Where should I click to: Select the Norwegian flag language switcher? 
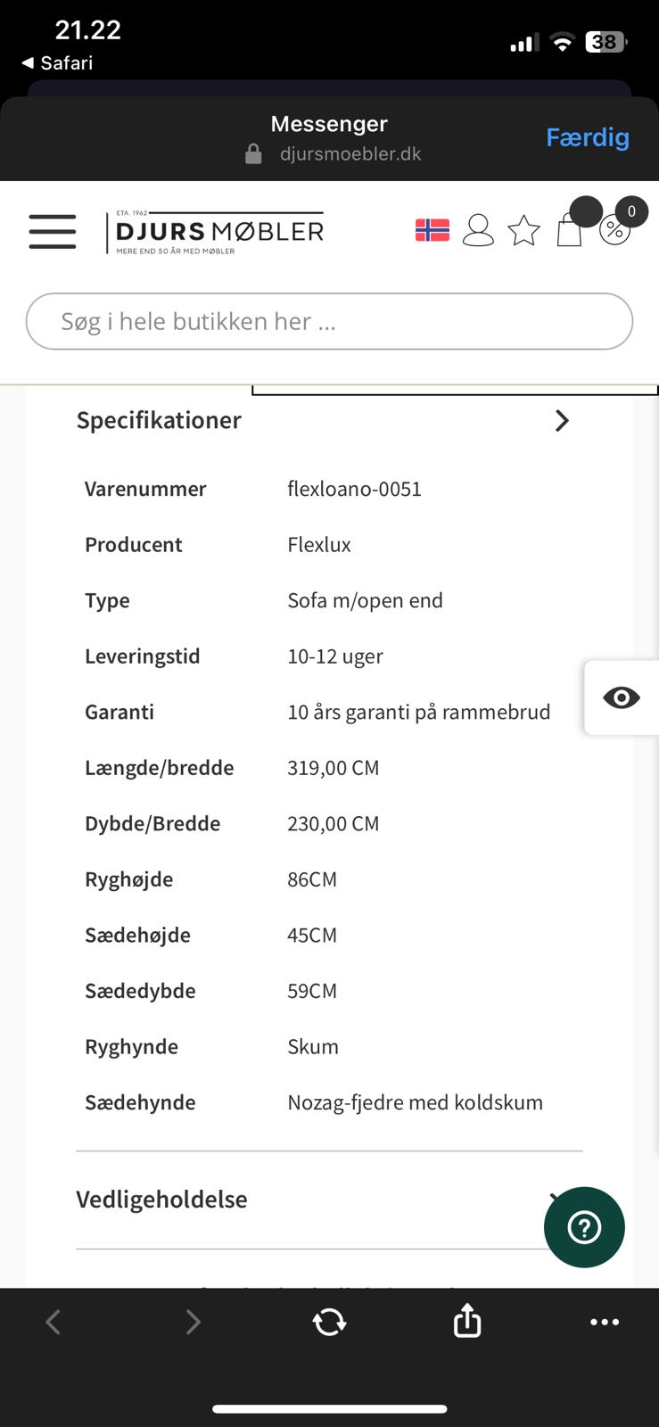coord(432,229)
